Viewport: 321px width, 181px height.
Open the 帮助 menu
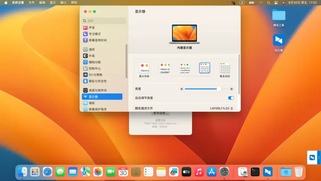coord(74,3)
